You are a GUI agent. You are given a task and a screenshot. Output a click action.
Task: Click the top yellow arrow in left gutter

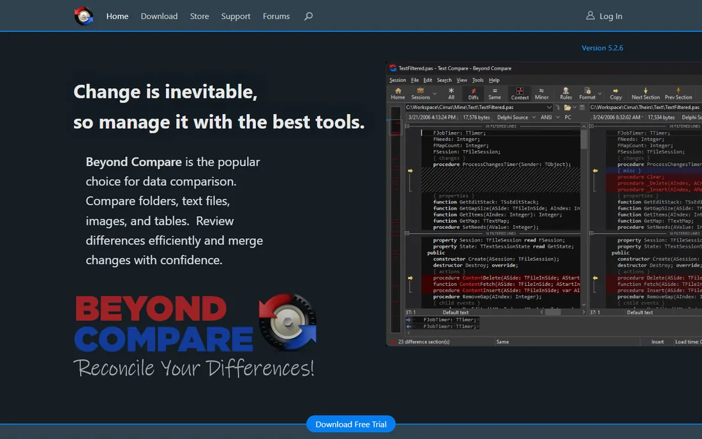point(410,171)
